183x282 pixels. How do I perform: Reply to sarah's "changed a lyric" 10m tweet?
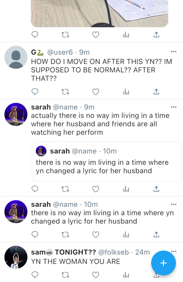point(35,234)
